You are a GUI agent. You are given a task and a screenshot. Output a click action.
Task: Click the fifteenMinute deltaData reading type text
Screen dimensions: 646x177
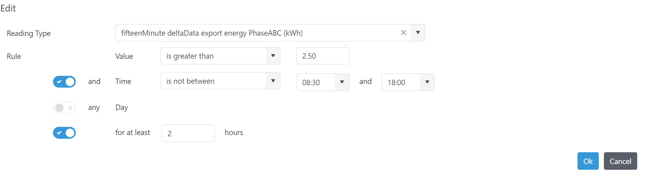point(212,33)
